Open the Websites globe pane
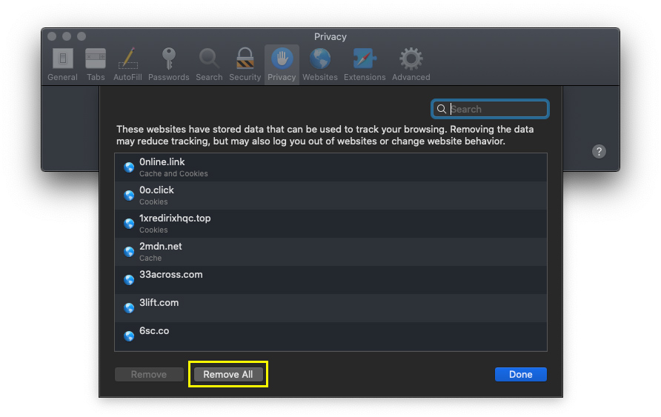661x417 pixels. 320,64
